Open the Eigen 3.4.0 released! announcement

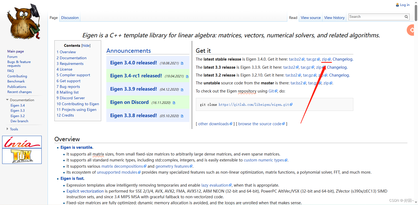(x=133, y=63)
